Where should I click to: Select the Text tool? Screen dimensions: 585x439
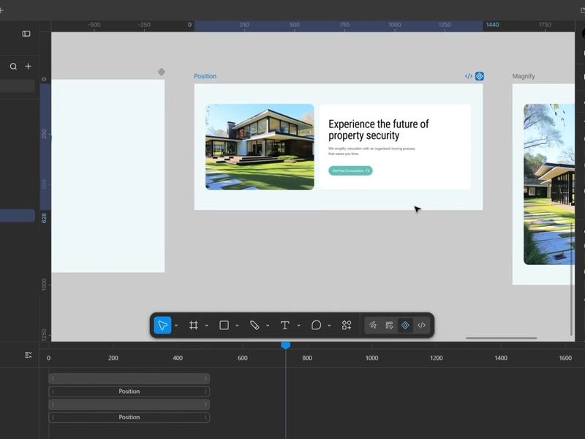pyautogui.click(x=285, y=325)
